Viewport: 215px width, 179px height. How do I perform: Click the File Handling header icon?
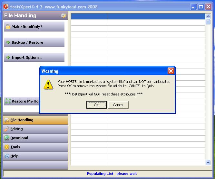64,16
